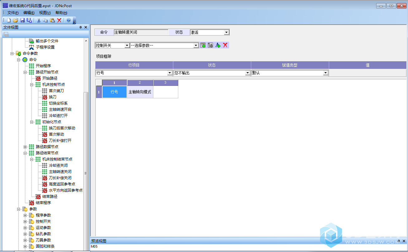Collapse the 初始化节点 tree node
Image resolution: width=408 pixels, height=252 pixels.
(32, 122)
